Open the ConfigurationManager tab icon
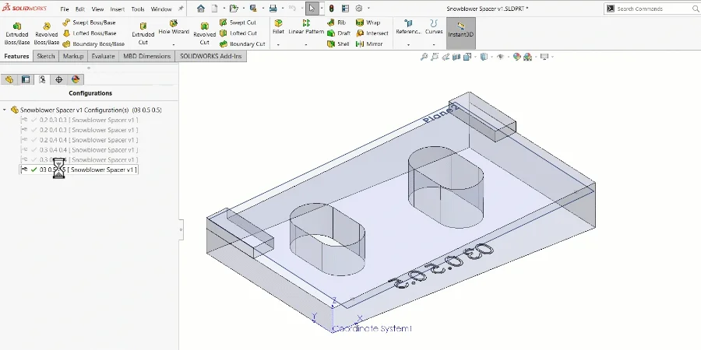Image resolution: width=701 pixels, height=350 pixels. [x=42, y=79]
